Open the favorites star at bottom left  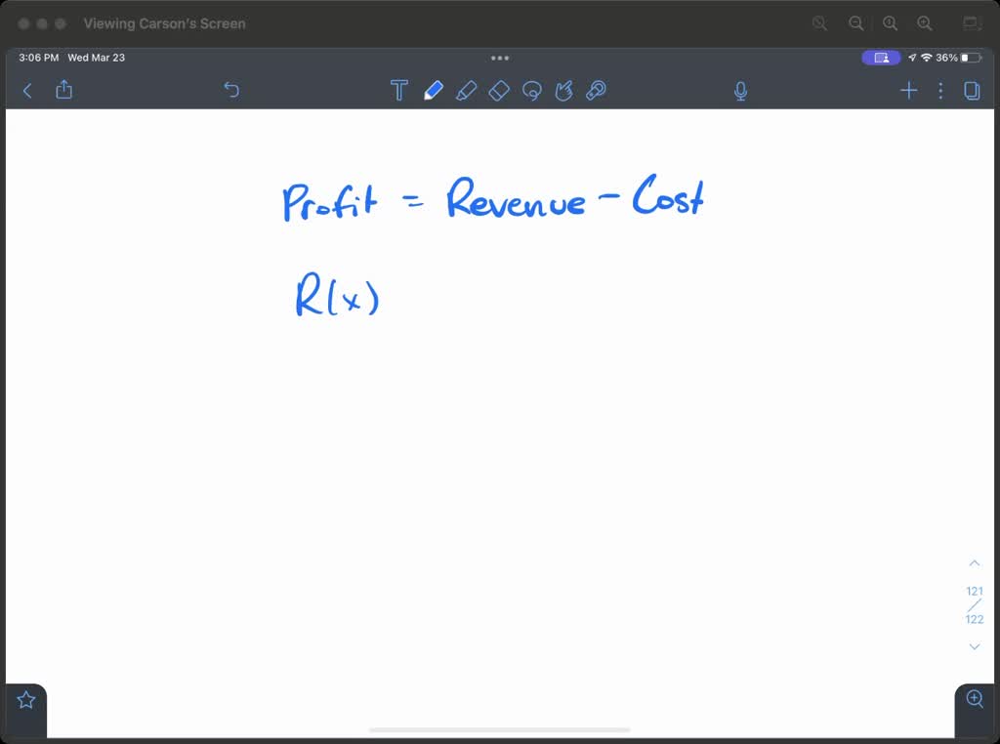(x=24, y=698)
